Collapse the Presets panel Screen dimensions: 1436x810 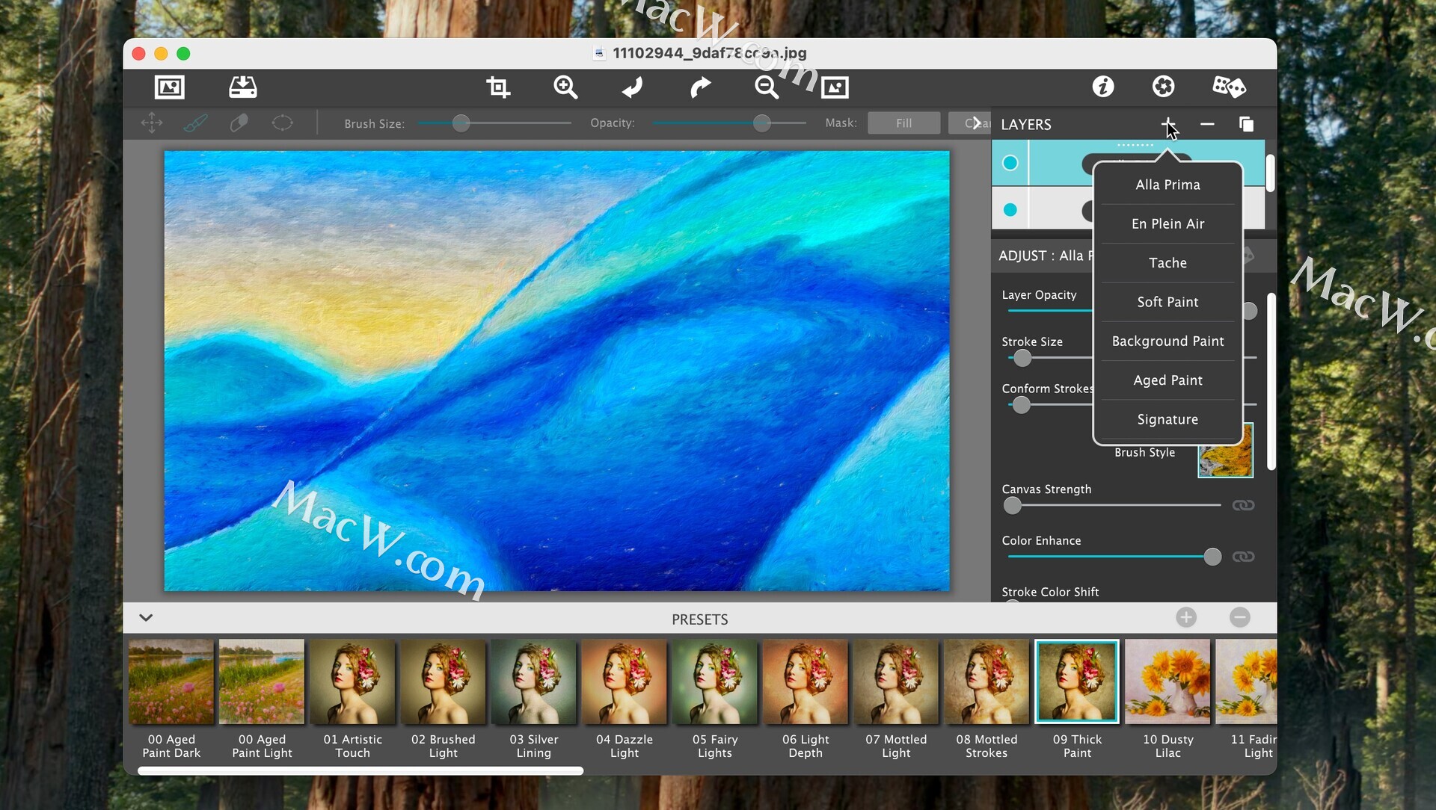coord(146,618)
